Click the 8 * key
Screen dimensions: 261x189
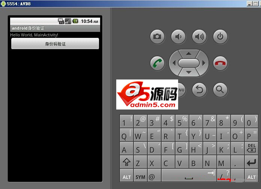(x=224, y=121)
